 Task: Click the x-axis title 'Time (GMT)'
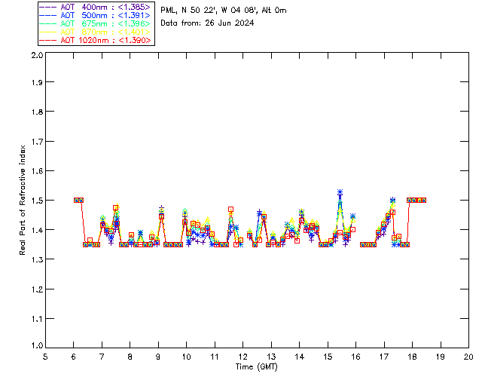[x=256, y=366]
